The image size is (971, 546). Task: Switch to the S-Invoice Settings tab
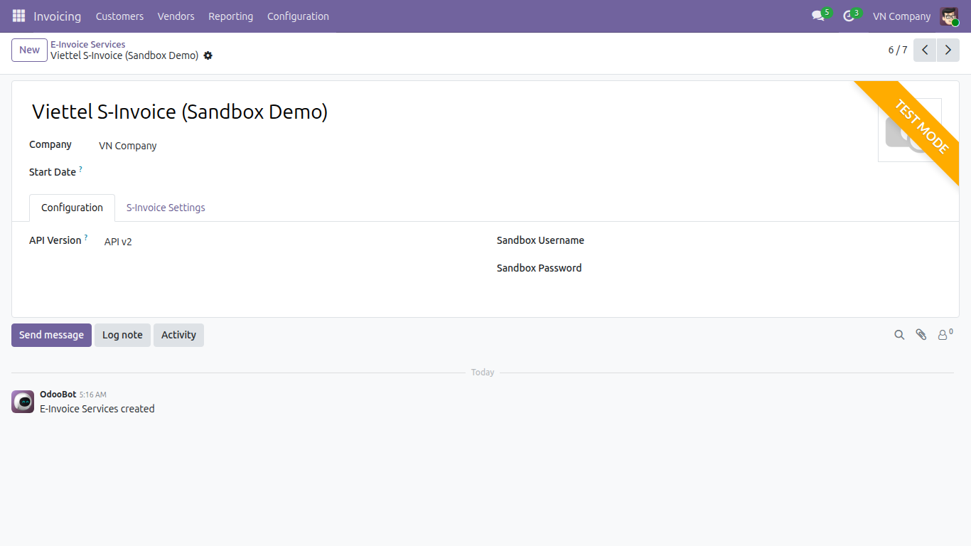click(166, 208)
